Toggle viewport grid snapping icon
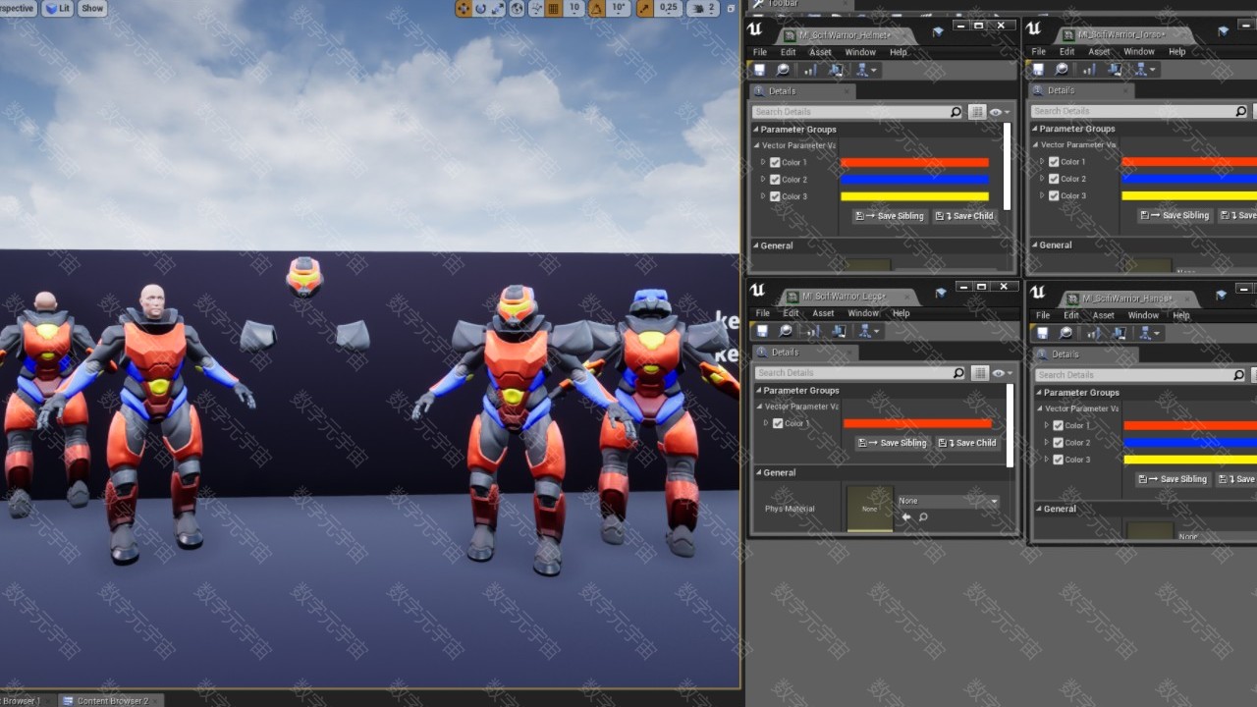Viewport: 1257px width, 707px height. [553, 8]
